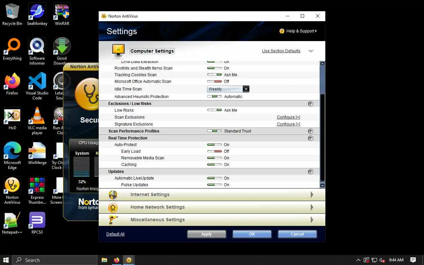424x265 pixels.
Task: Click Use Section Defaults link
Action: [281, 51]
